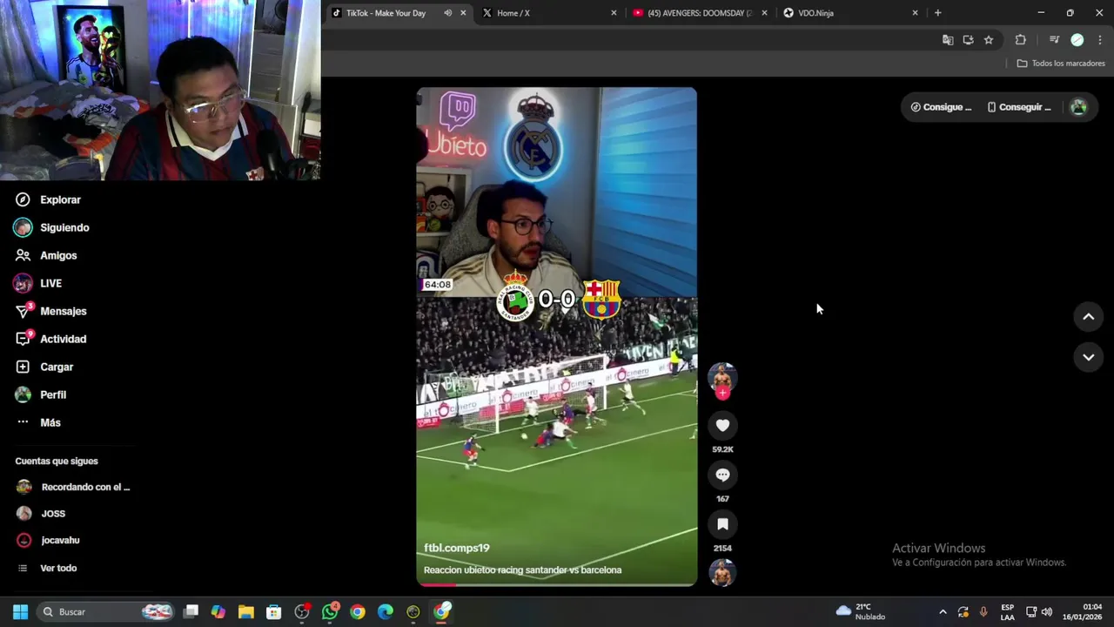Open the 21°C Nublado weather widget
This screenshot has width=1114, height=627.
point(861,611)
